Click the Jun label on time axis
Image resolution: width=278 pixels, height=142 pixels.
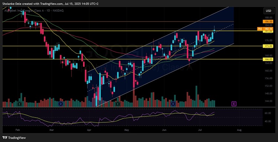point(164,130)
